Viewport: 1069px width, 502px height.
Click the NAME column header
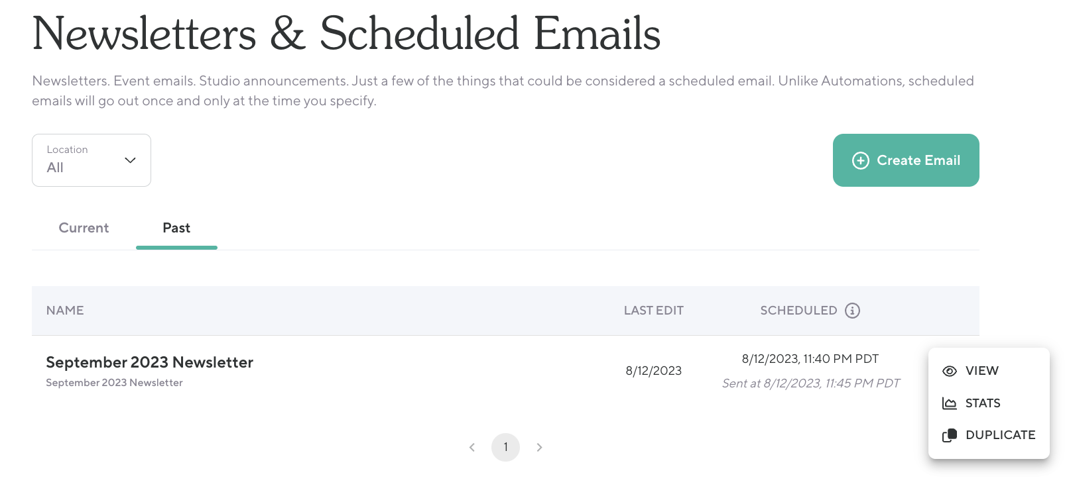(x=65, y=311)
